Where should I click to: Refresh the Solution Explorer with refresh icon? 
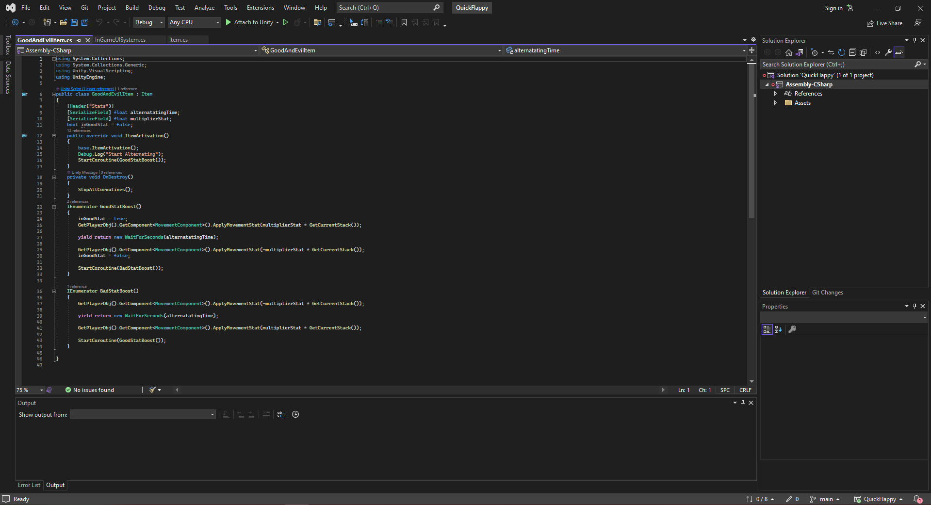pos(842,52)
